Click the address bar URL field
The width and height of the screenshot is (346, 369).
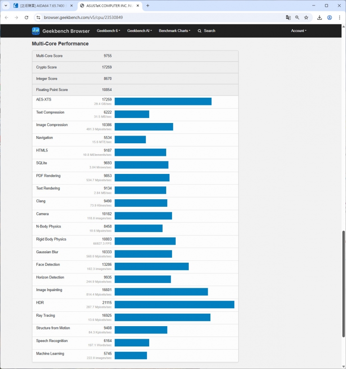coord(162,18)
